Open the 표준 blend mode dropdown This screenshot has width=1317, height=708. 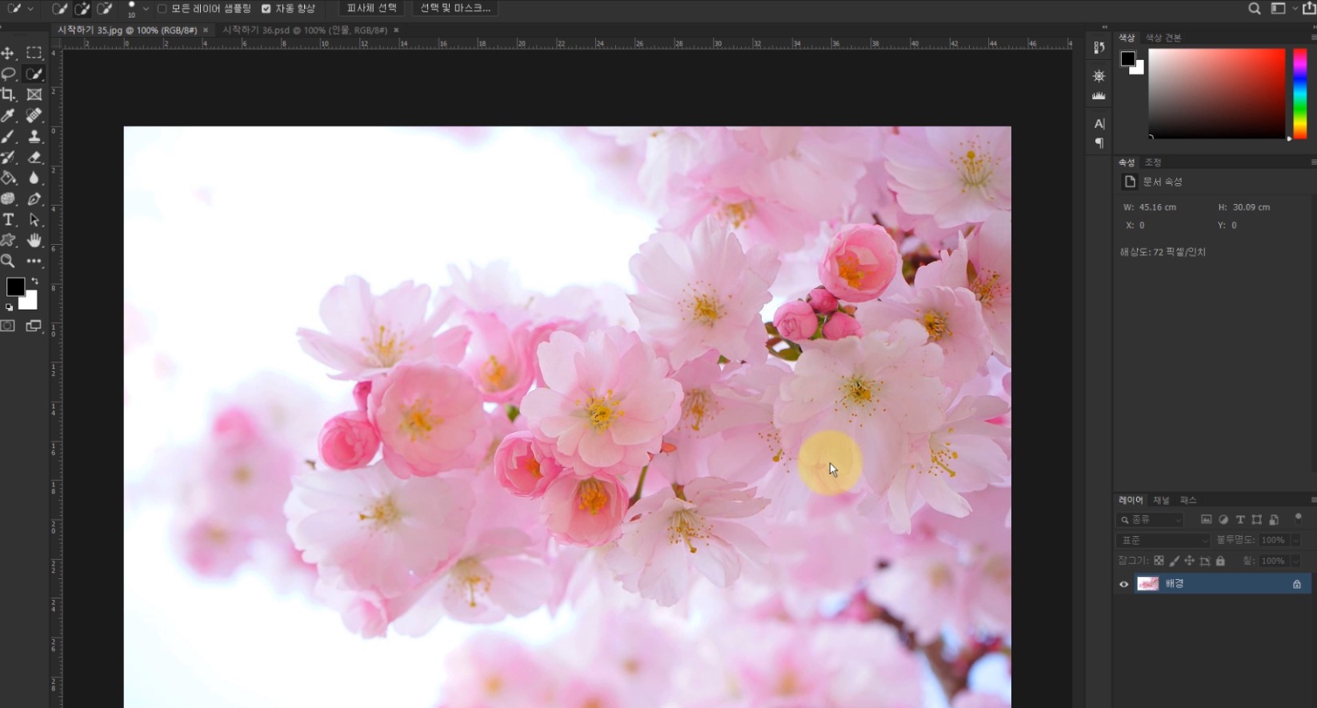click(x=1164, y=541)
